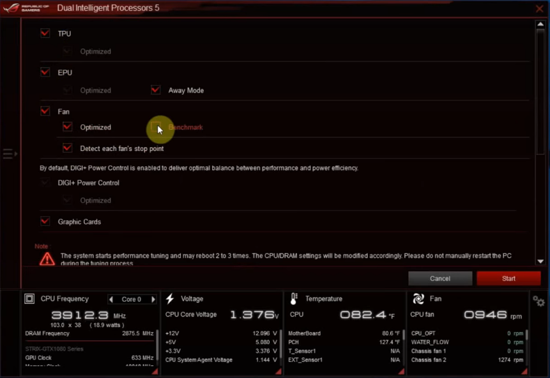Click the +5V voltage row
Image resolution: width=550 pixels, height=378 pixels.
tap(221, 342)
